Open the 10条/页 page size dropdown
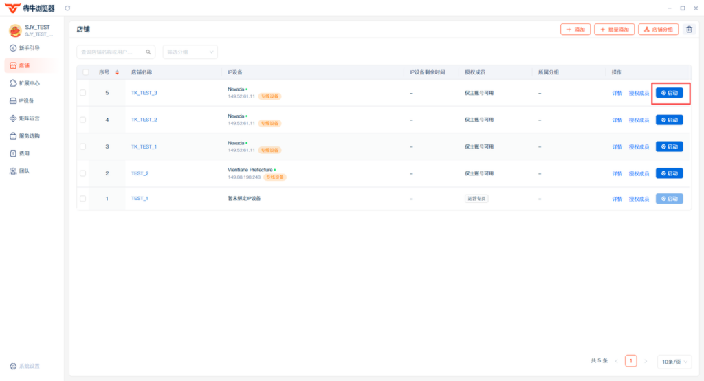 (674, 362)
